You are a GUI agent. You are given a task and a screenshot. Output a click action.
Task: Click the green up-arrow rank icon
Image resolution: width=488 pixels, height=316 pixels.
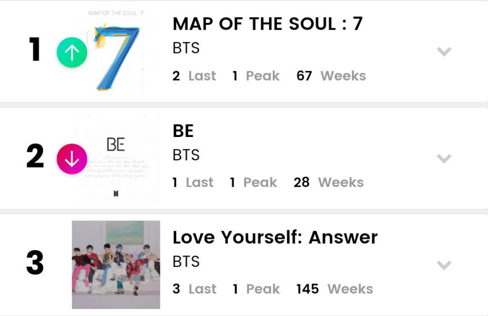[x=72, y=52]
